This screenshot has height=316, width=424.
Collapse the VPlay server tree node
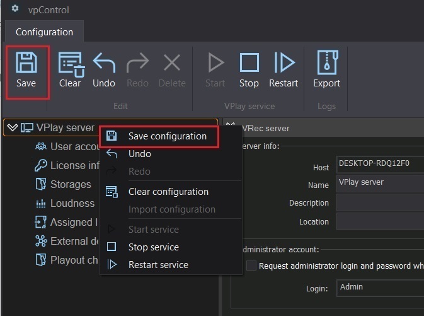tap(13, 127)
